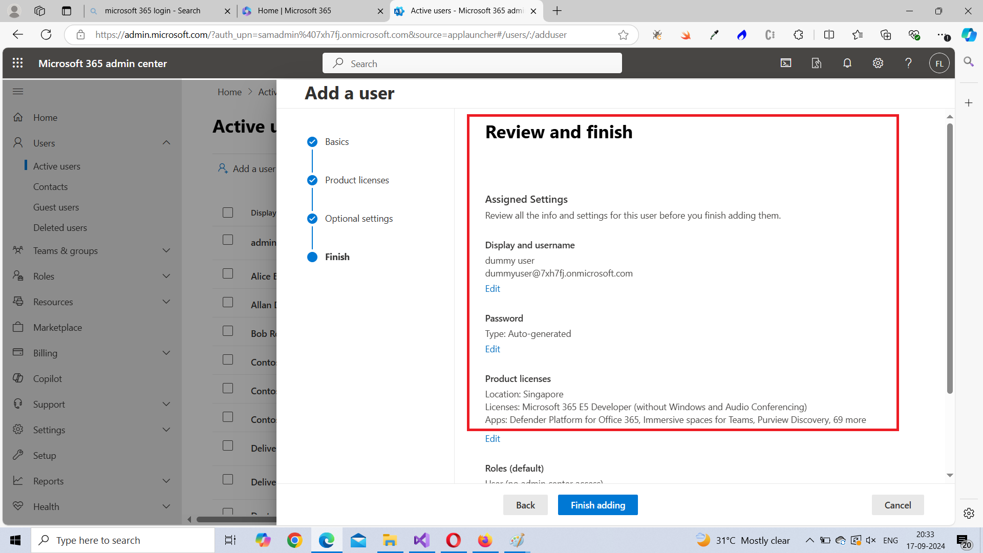
Task: Expand the Resources navigation section
Action: [x=166, y=302]
